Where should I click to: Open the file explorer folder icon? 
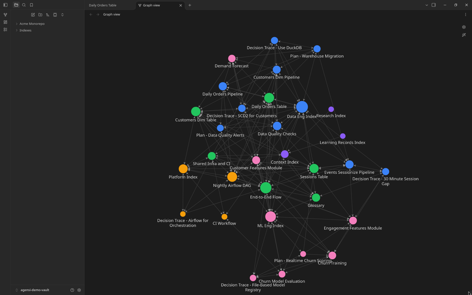tap(16, 5)
